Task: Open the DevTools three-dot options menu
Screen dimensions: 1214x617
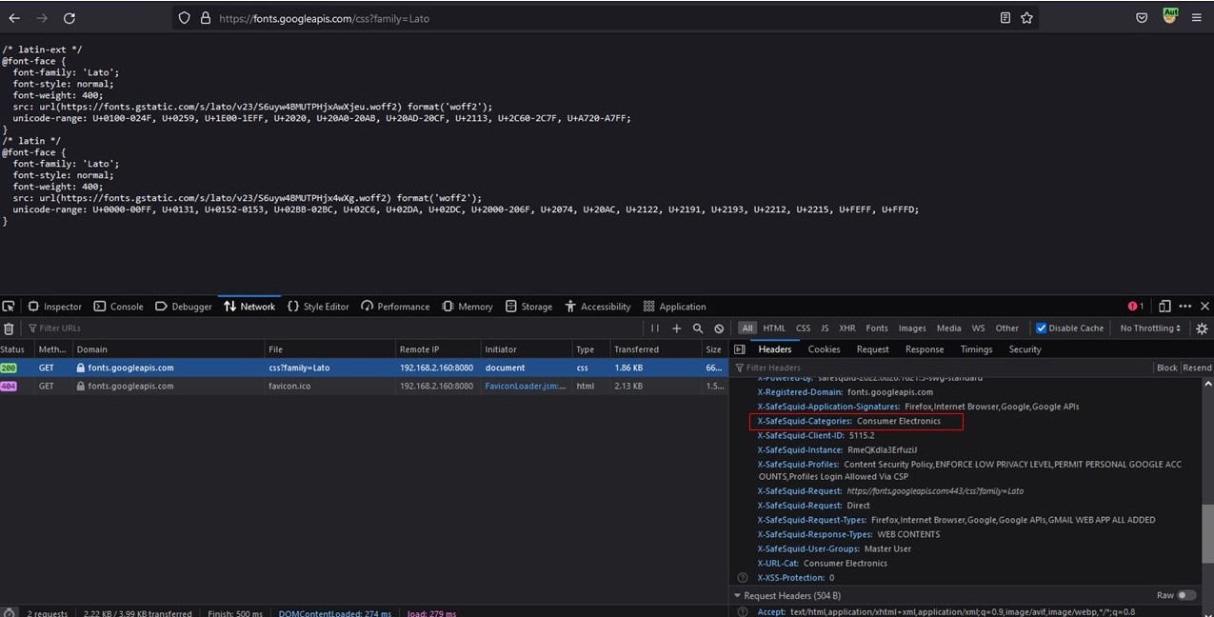Action: (x=1185, y=307)
